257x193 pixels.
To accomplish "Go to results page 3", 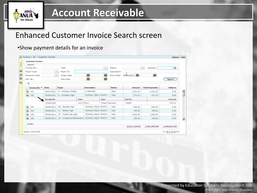I will pyautogui.click(x=171, y=132).
